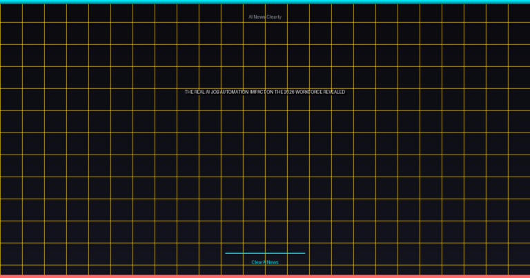This screenshot has width=530, height=278.
Task: Click the top-left grid cell
Action: (11, 12)
